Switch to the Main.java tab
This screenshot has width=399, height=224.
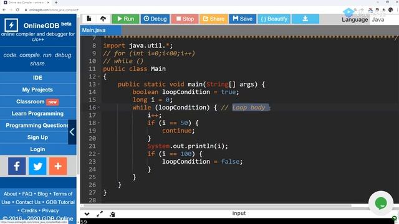pos(100,30)
